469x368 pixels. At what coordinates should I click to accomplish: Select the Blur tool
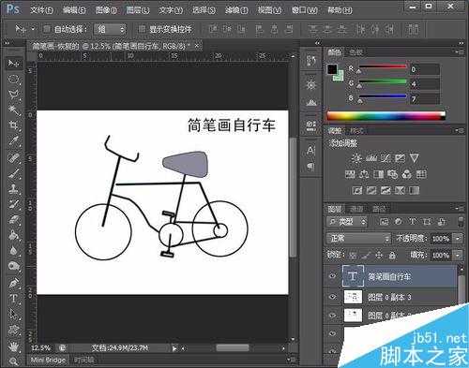tap(13, 250)
